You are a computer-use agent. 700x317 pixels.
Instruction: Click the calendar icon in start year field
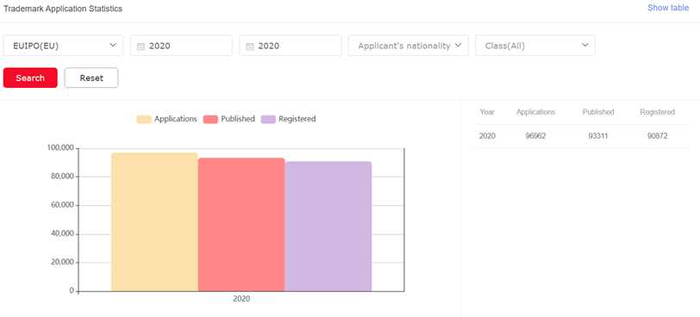[x=141, y=47]
